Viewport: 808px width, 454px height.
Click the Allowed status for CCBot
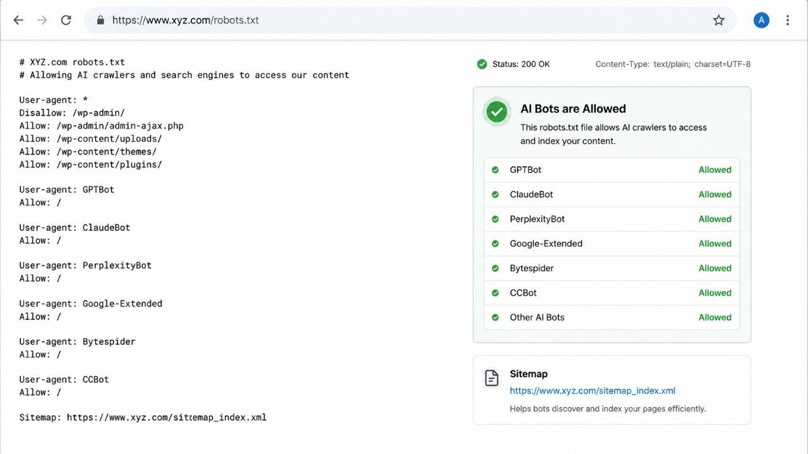(715, 293)
